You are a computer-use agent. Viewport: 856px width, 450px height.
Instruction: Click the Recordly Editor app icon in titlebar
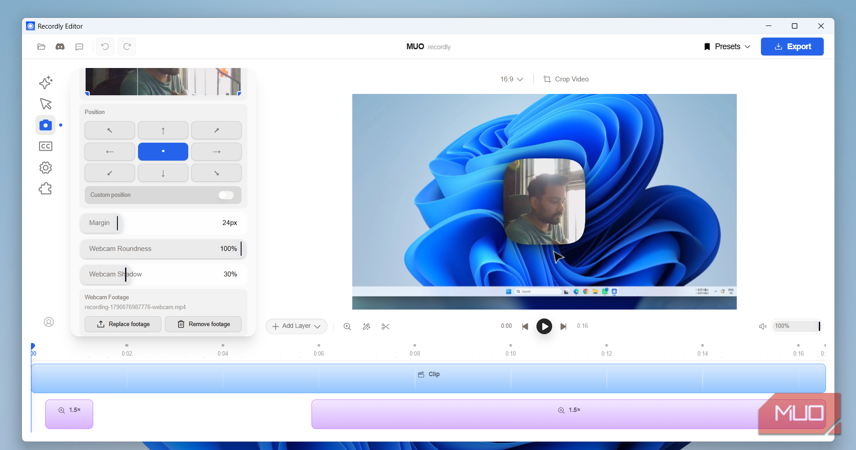click(30, 26)
